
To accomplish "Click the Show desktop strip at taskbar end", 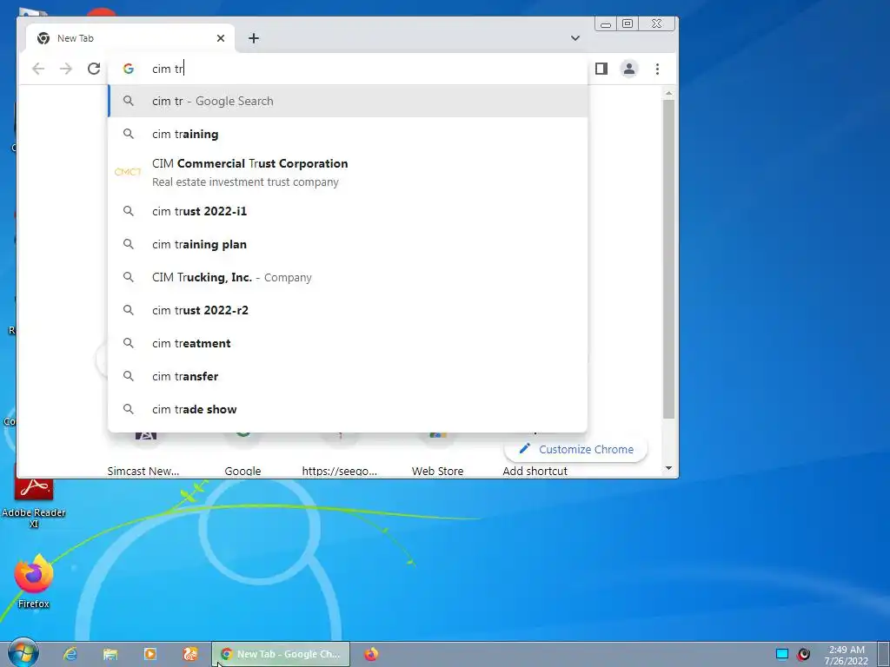I will tap(884, 654).
